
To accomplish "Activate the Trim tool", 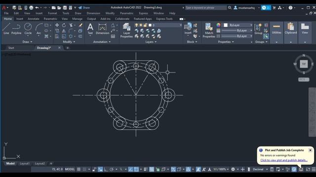I will tap(71, 25).
